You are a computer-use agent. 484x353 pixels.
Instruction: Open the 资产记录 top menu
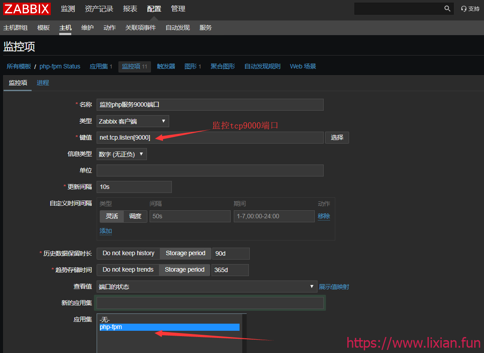99,8
